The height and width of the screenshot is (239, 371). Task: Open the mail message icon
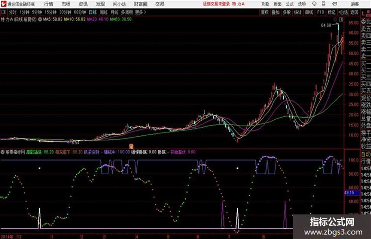334,4
